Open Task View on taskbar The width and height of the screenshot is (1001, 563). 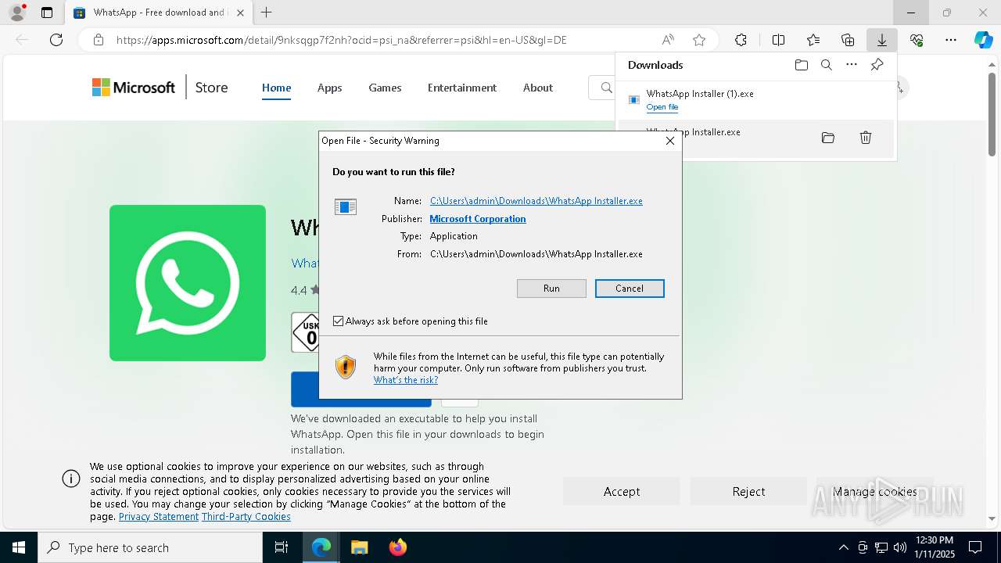point(282,547)
